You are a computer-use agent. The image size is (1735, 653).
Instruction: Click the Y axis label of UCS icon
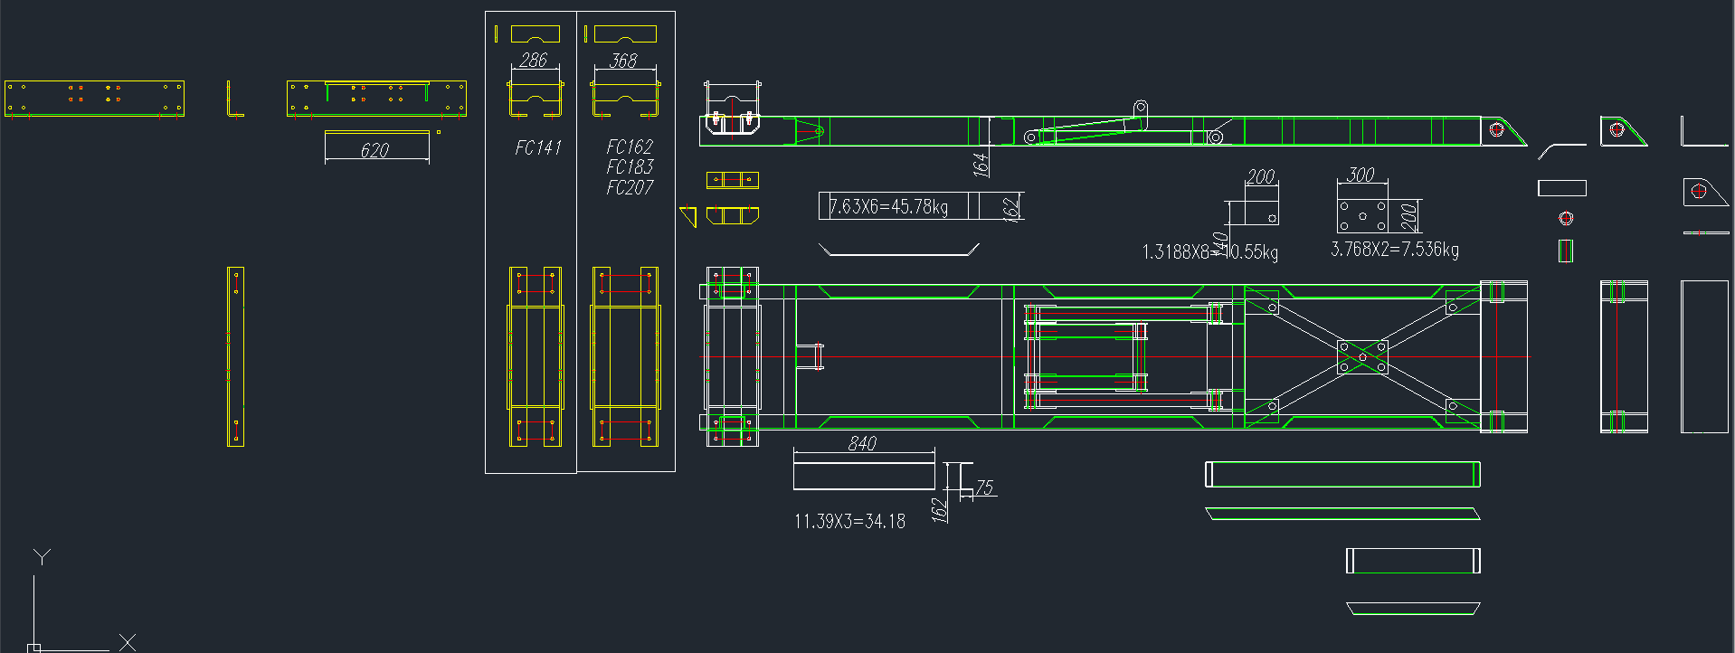tap(42, 556)
